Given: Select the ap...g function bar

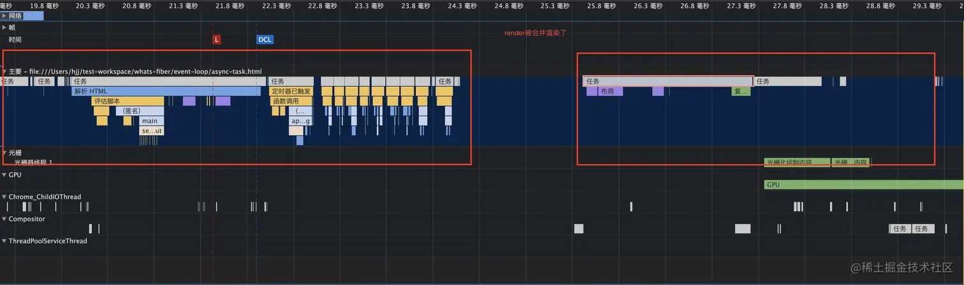Looking at the screenshot, I should [x=300, y=121].
